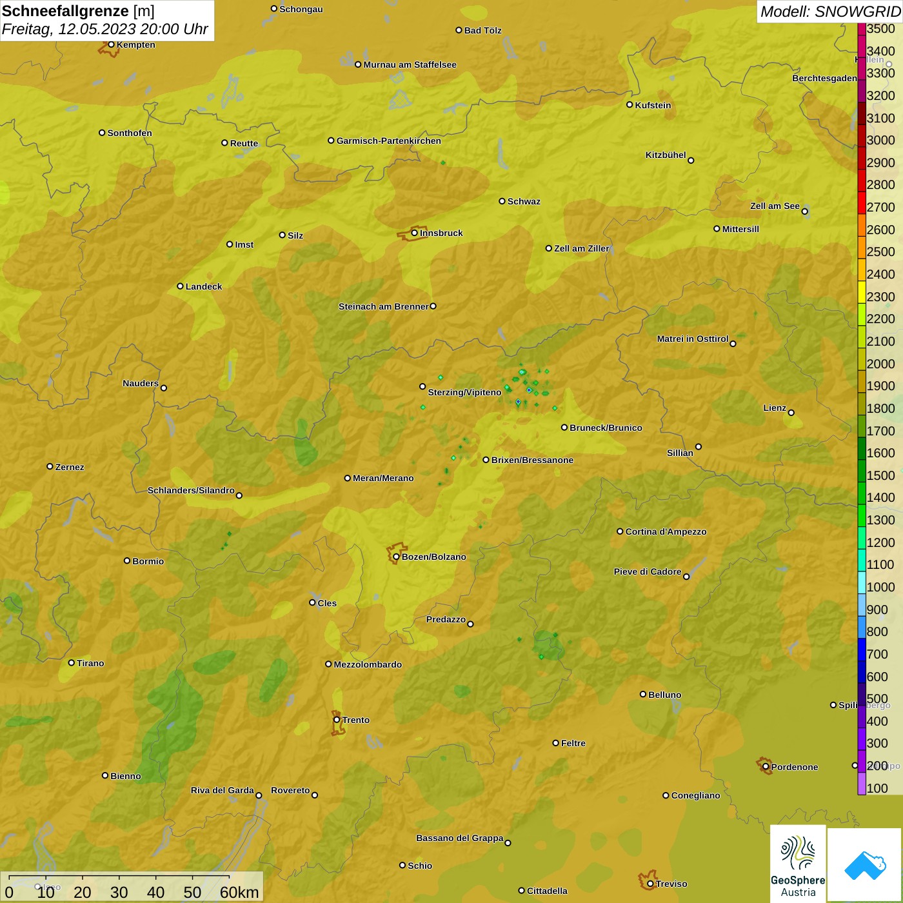Screen dimensions: 903x903
Task: Click the "Sterzing/Vipiteno" label
Action: coord(464,392)
